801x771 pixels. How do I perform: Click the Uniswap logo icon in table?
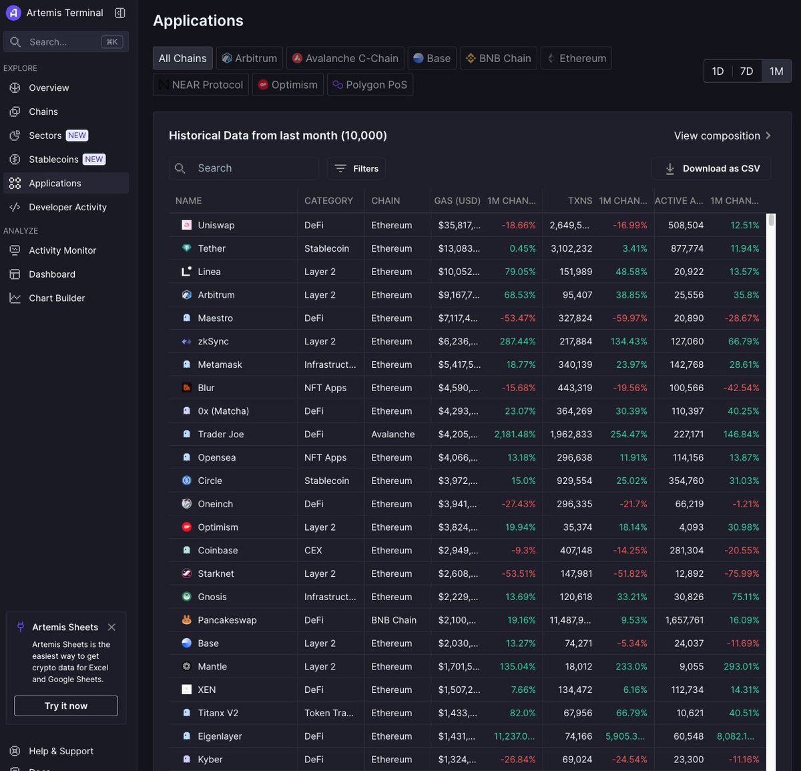coord(187,225)
